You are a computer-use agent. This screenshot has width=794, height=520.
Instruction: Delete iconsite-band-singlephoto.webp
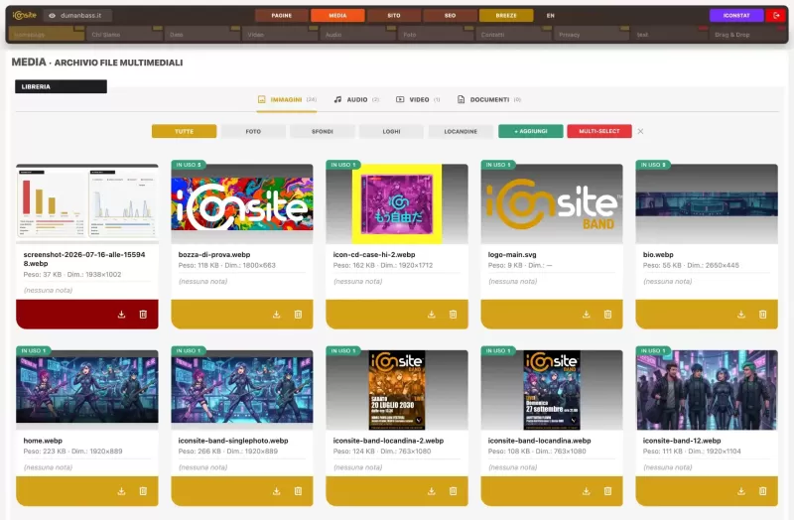(x=299, y=491)
